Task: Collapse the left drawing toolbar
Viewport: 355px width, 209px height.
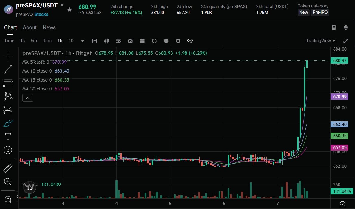Action: (x=17, y=196)
